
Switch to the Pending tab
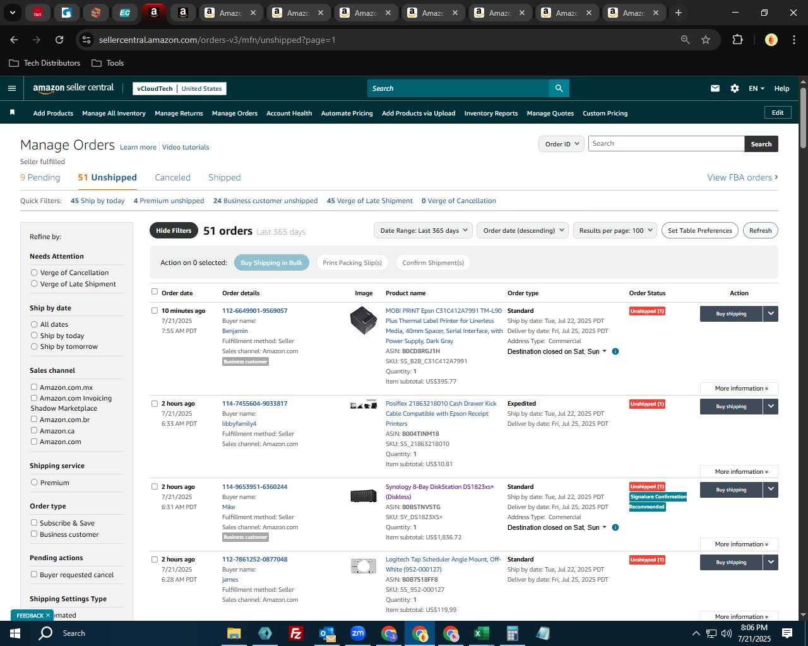40,177
